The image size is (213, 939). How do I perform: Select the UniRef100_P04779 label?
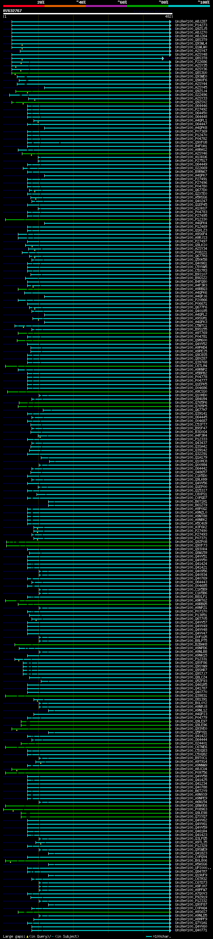(x=191, y=718)
